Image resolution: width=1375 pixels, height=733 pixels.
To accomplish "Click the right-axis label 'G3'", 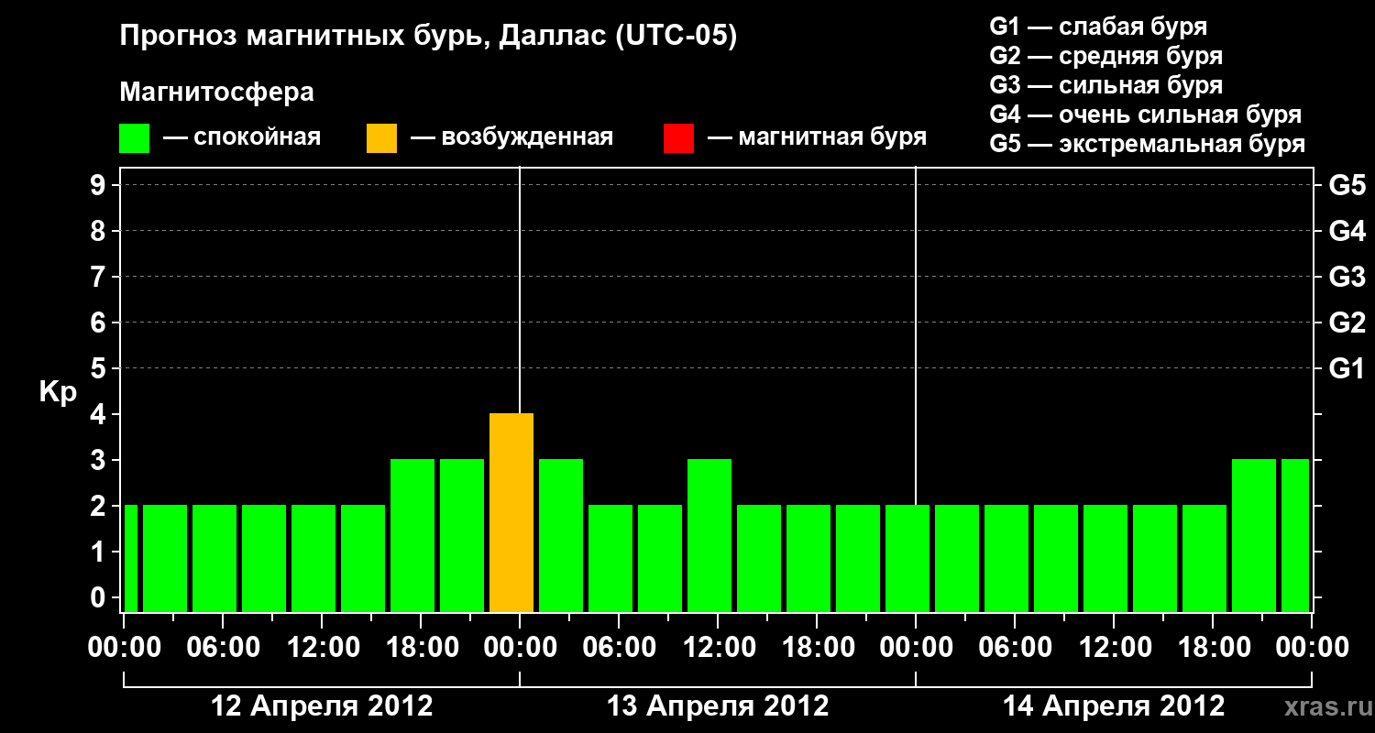I will point(1347,277).
